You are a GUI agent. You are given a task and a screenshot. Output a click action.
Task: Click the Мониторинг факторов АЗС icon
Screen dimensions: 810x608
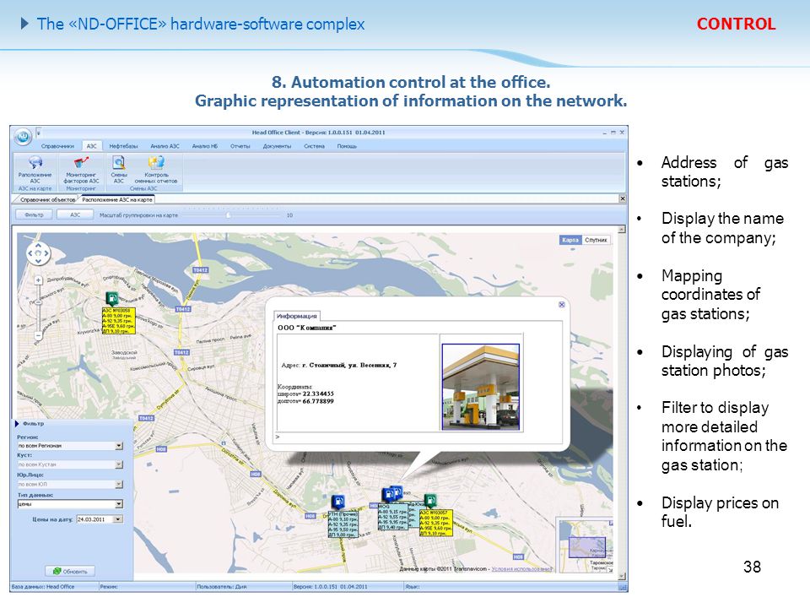point(81,171)
